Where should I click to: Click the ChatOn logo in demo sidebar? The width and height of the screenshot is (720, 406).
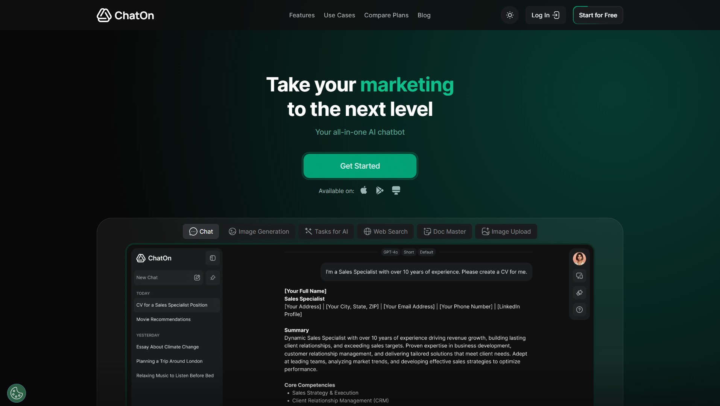pos(154,258)
